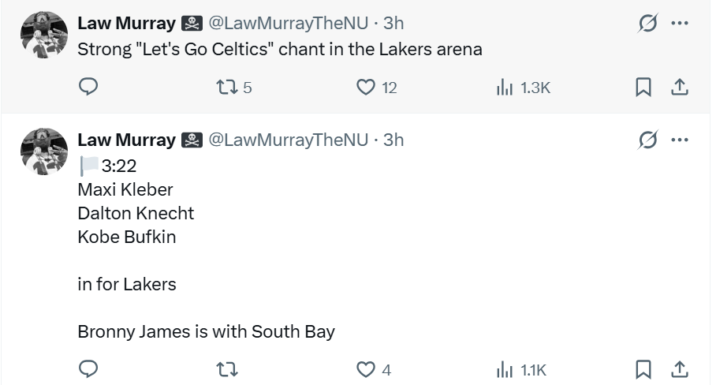Share the Celtics chant tweet

[x=679, y=88]
